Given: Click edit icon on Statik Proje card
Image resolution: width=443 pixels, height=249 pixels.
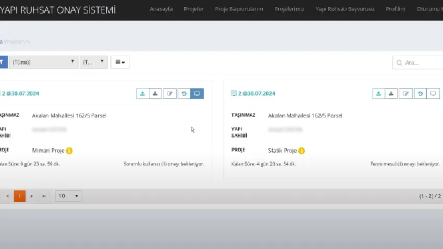Looking at the screenshot, I should tap(405, 94).
